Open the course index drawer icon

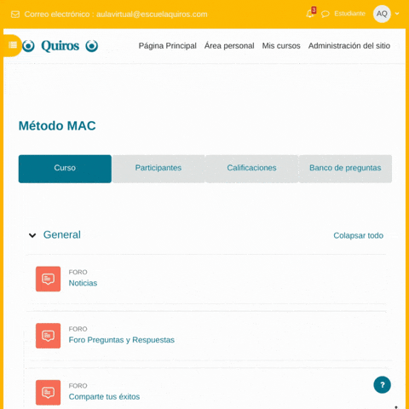tap(13, 45)
